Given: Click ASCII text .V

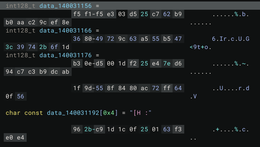Looking at the screenshot, I should click(193, 97).
